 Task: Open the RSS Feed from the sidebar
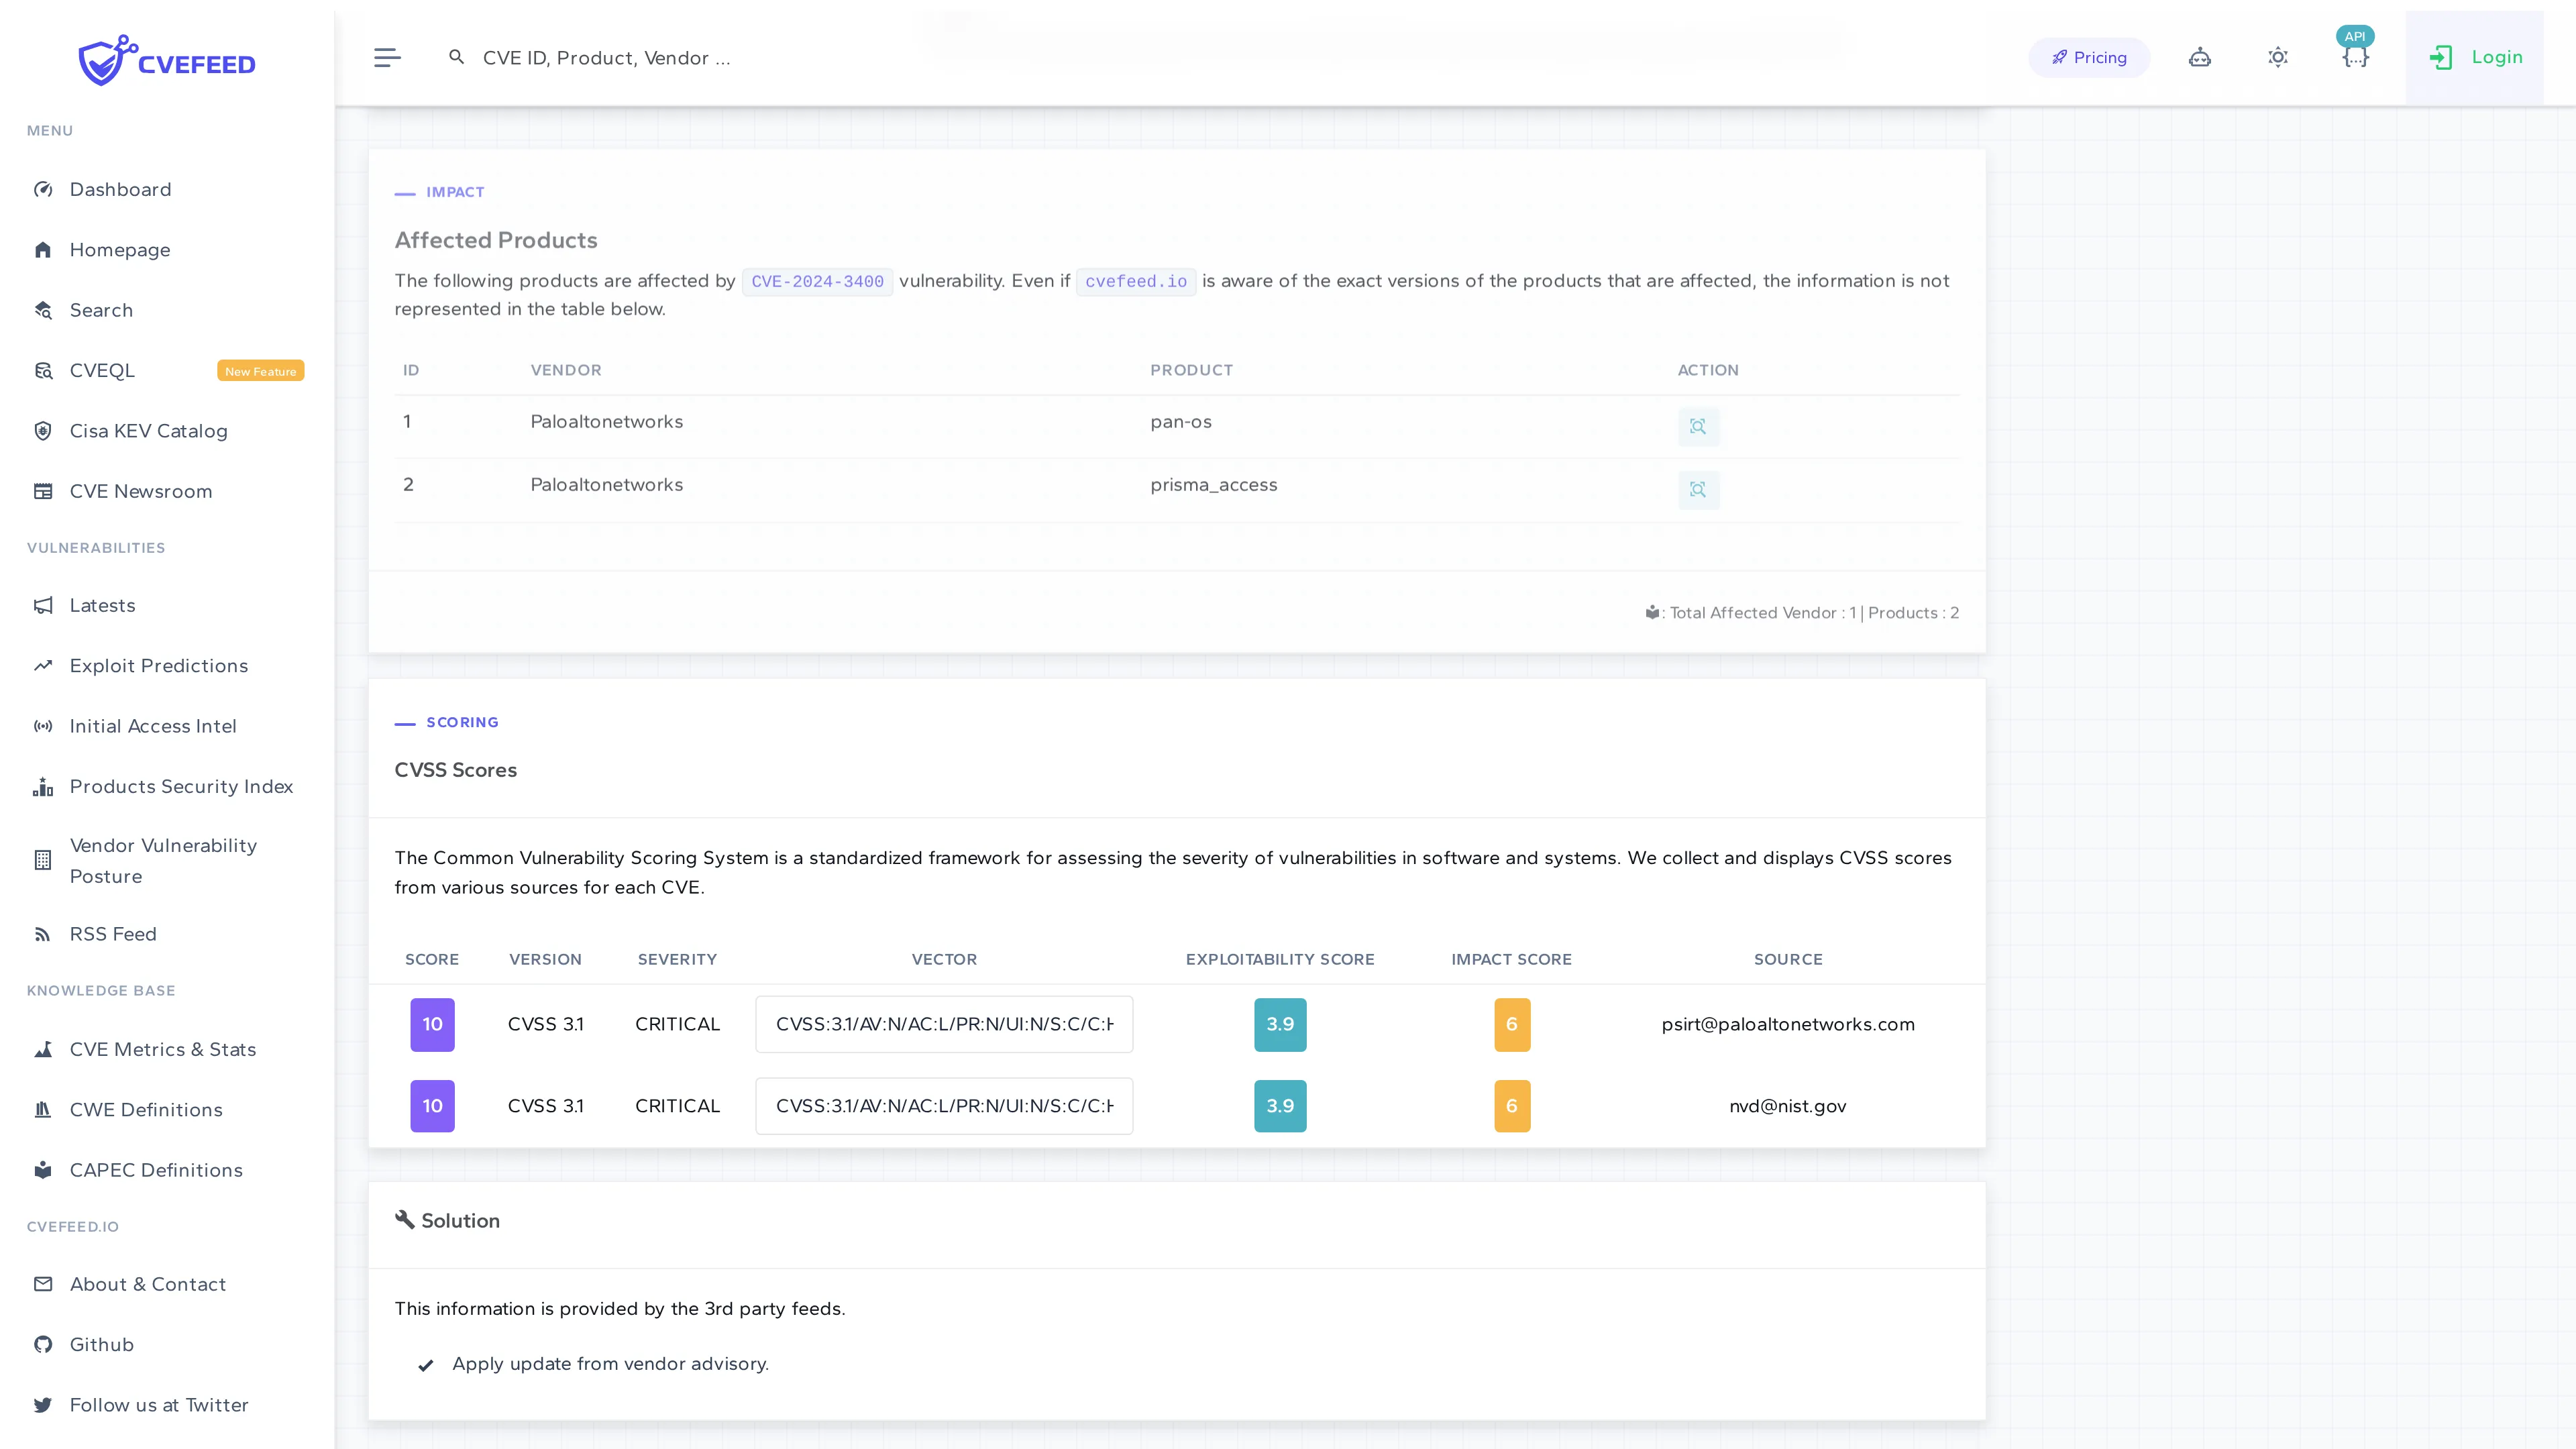(113, 933)
